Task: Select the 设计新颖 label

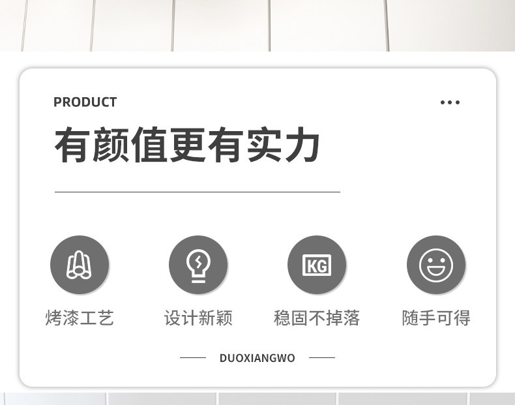Action: point(198,318)
